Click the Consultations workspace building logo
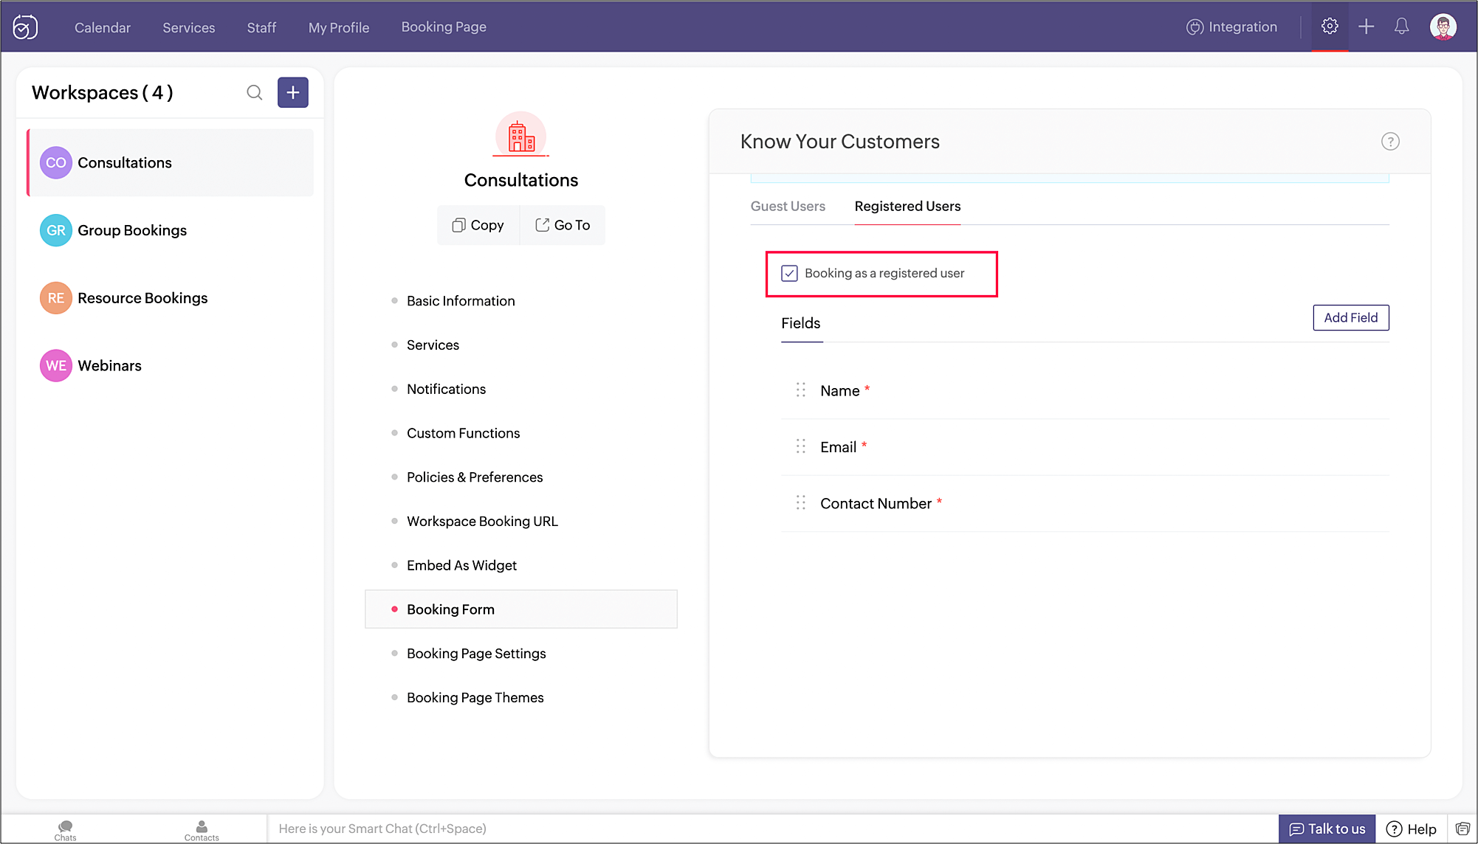This screenshot has width=1478, height=844. (x=521, y=136)
